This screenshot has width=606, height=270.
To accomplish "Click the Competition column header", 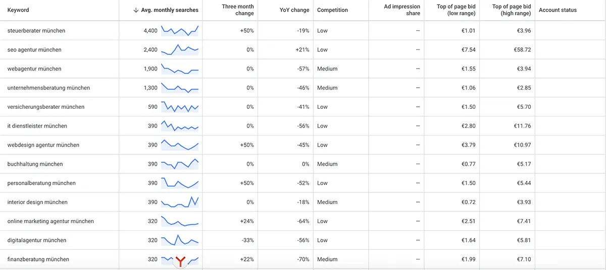I will coord(332,10).
